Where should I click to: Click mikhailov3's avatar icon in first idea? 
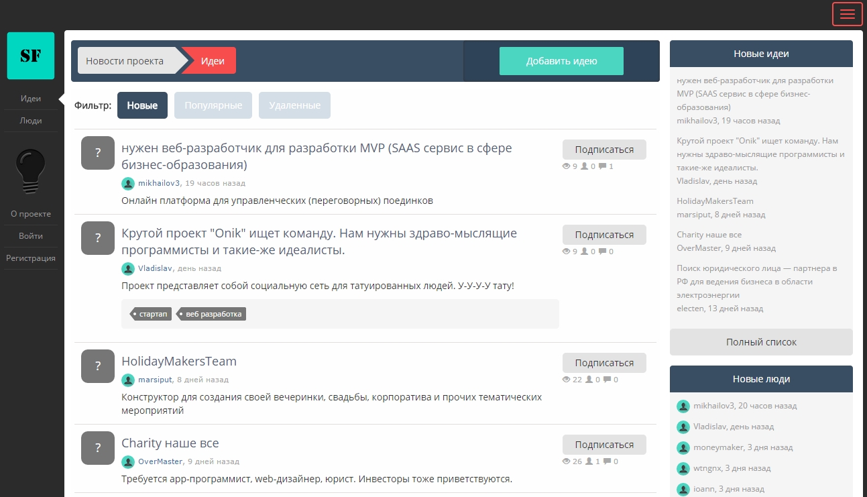[128, 183]
